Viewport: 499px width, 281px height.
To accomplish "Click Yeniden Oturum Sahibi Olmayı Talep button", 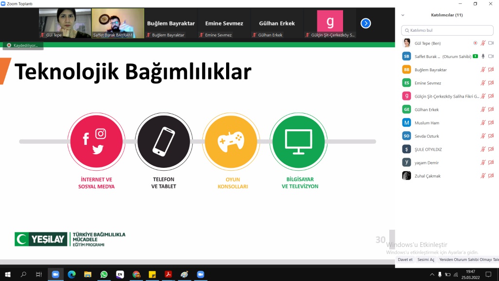I will (468, 260).
